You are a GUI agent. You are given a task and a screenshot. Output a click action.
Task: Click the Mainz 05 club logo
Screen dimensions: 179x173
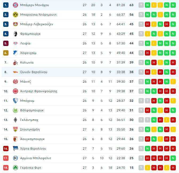tap(15, 82)
